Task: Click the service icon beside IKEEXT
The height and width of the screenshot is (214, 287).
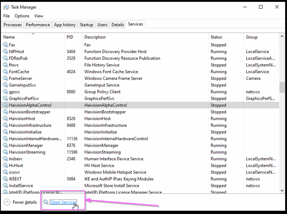Action: (x=6, y=179)
